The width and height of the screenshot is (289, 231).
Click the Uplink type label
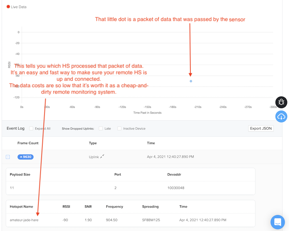[94, 157]
